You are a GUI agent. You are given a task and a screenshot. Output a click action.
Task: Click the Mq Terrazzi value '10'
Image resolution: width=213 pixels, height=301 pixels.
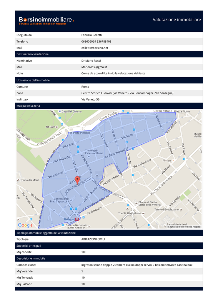(x=83, y=277)
